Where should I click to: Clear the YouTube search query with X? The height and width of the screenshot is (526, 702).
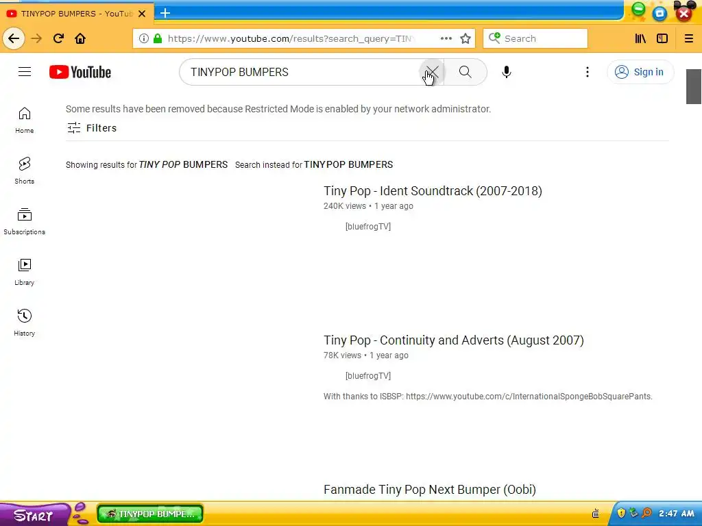(432, 72)
